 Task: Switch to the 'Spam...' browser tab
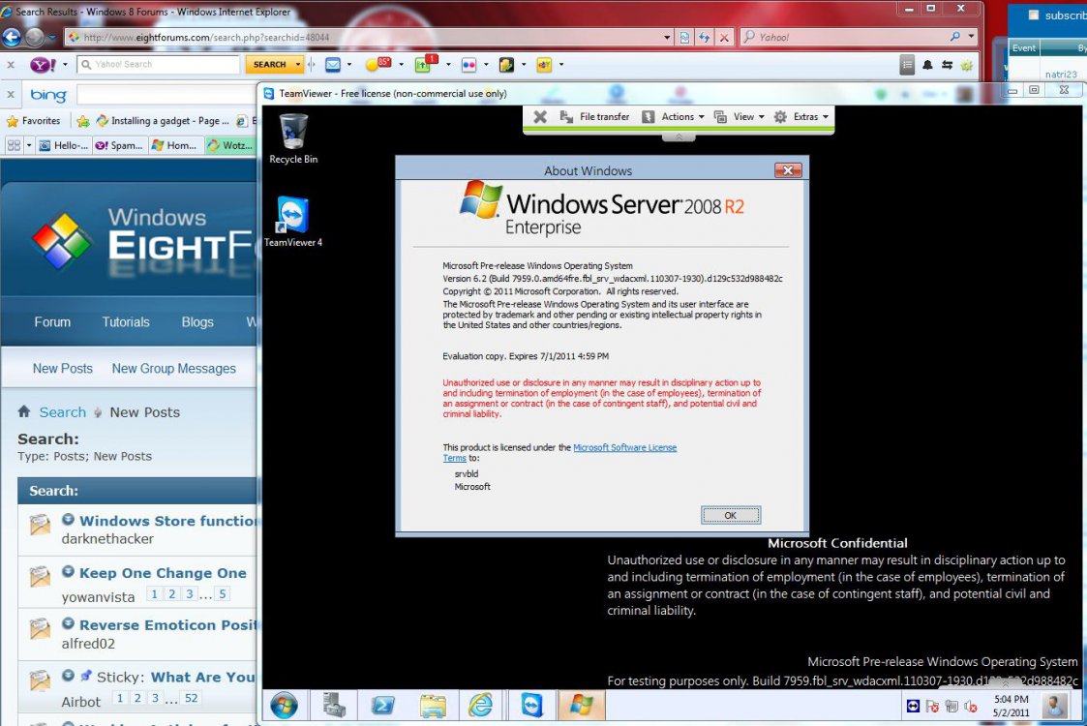119,145
